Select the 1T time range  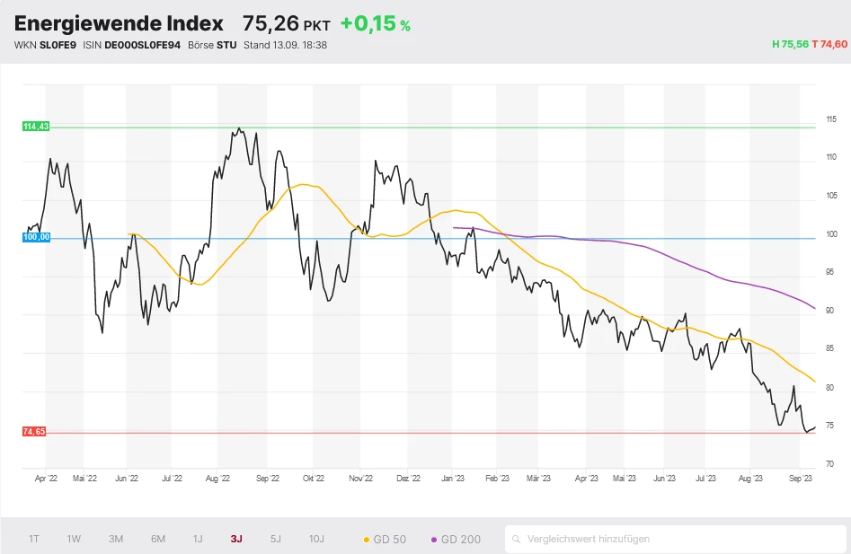(x=34, y=539)
